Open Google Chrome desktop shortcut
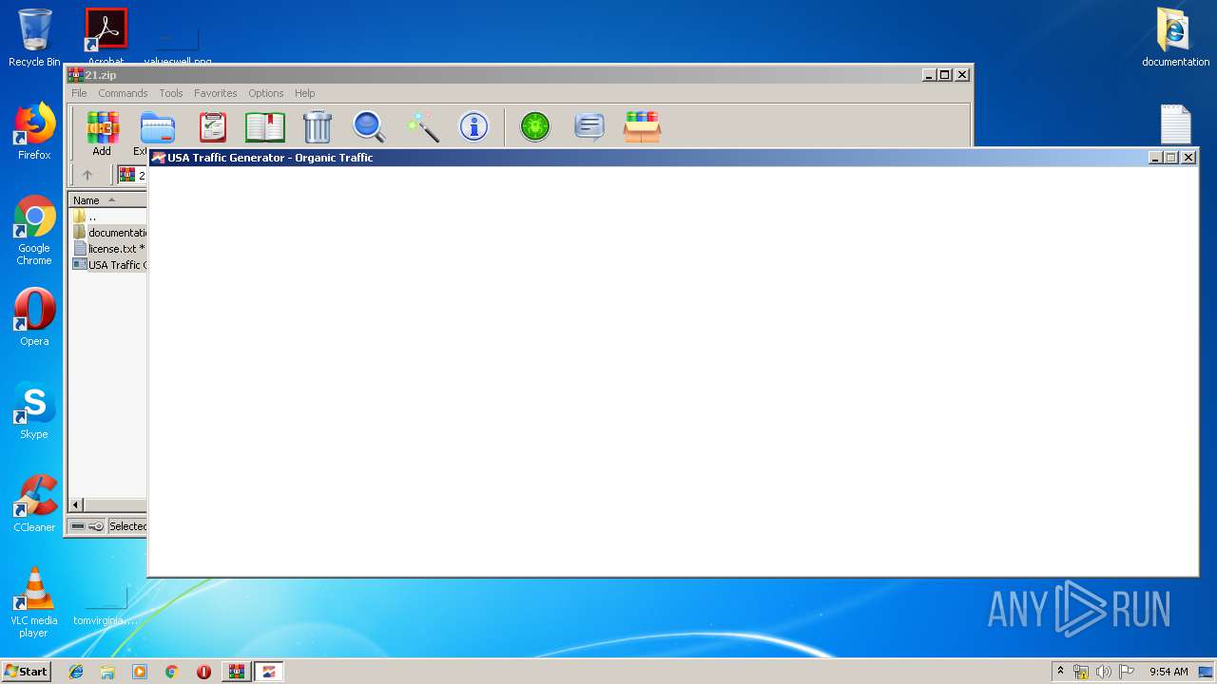 click(34, 230)
